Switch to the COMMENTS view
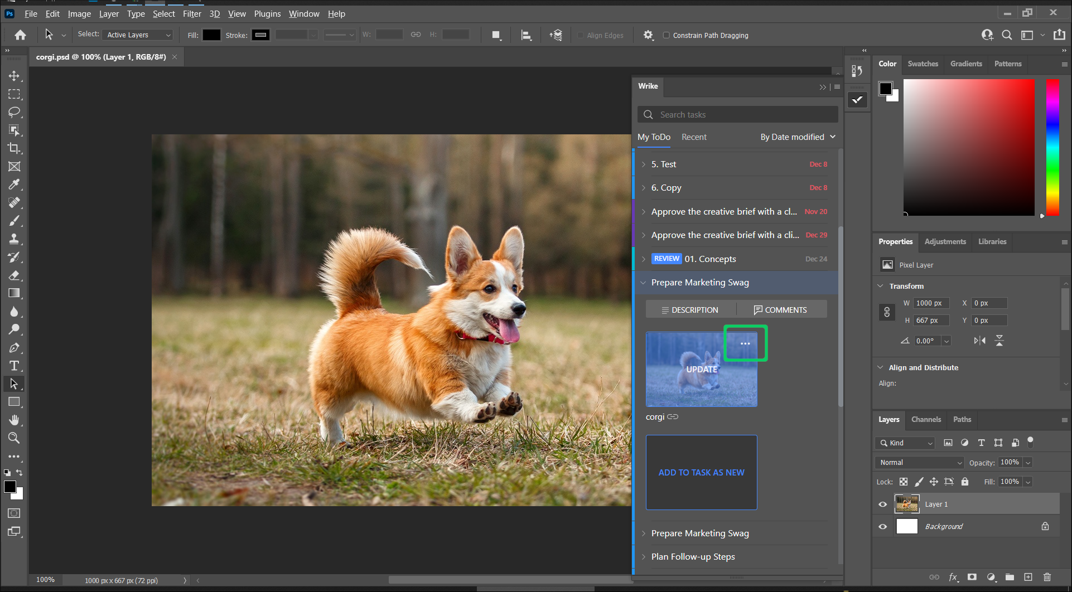This screenshot has width=1072, height=592. tap(781, 309)
